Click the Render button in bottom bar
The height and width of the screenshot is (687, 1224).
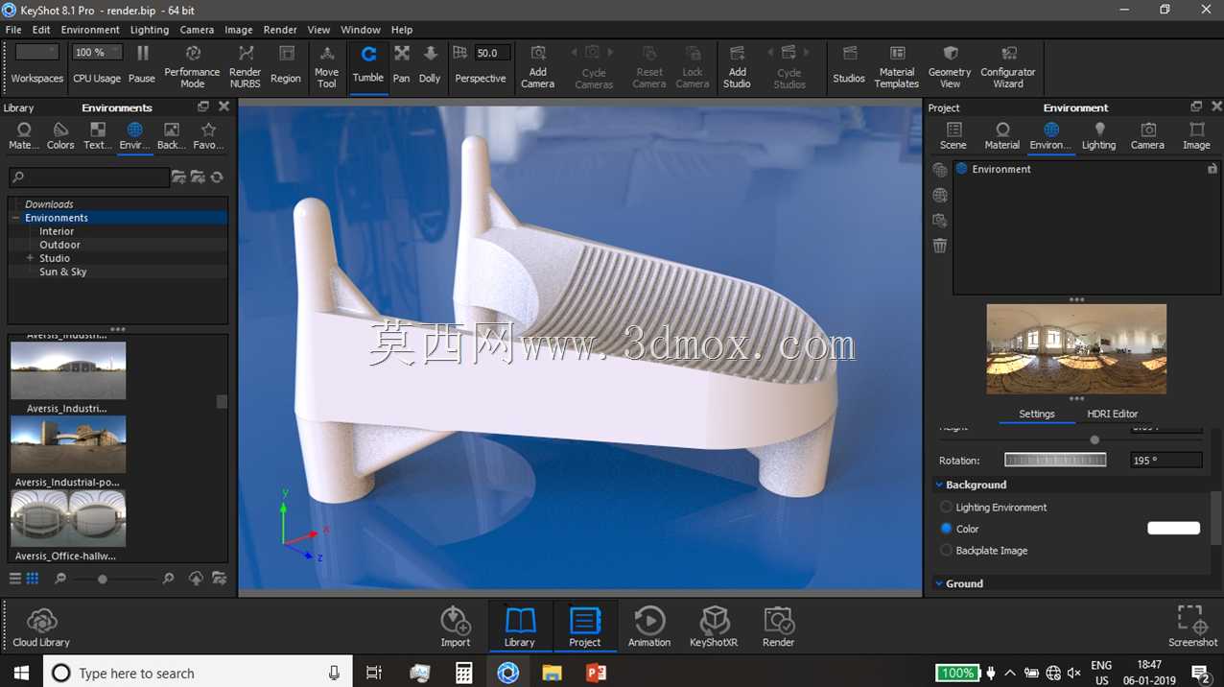tap(778, 628)
